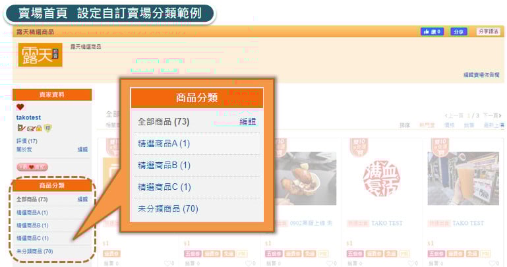This screenshot has height=267, width=507.
Task: Click the Facebook thumbs-up like button
Action: point(432,32)
